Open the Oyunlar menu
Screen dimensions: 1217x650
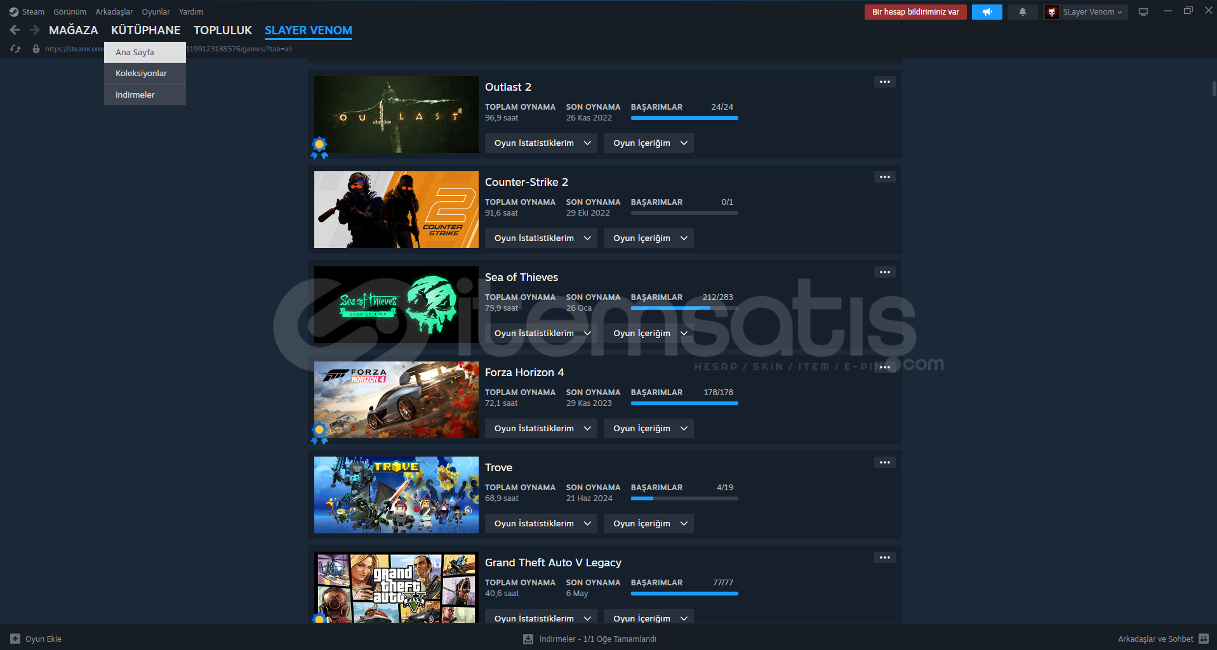point(156,12)
